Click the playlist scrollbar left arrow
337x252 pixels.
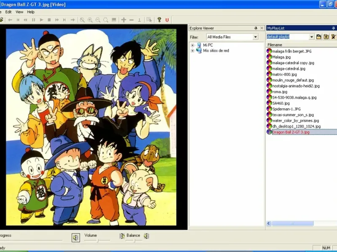[269, 223]
